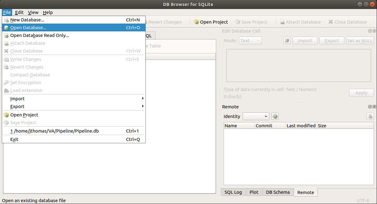Open the Mode dropdown showing Text
377x204 pixels.
point(250,41)
